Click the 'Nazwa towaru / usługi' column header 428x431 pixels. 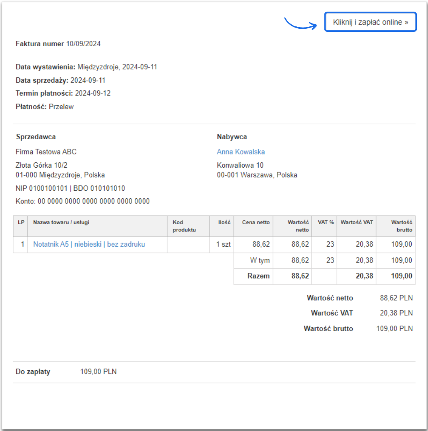pos(61,222)
